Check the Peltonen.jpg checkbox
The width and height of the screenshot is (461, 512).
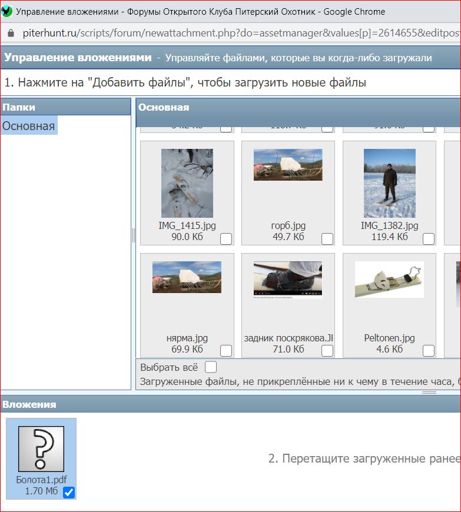click(428, 351)
